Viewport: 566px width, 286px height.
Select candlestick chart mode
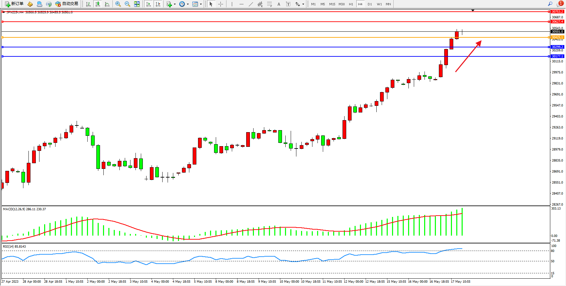pyautogui.click(x=98, y=4)
